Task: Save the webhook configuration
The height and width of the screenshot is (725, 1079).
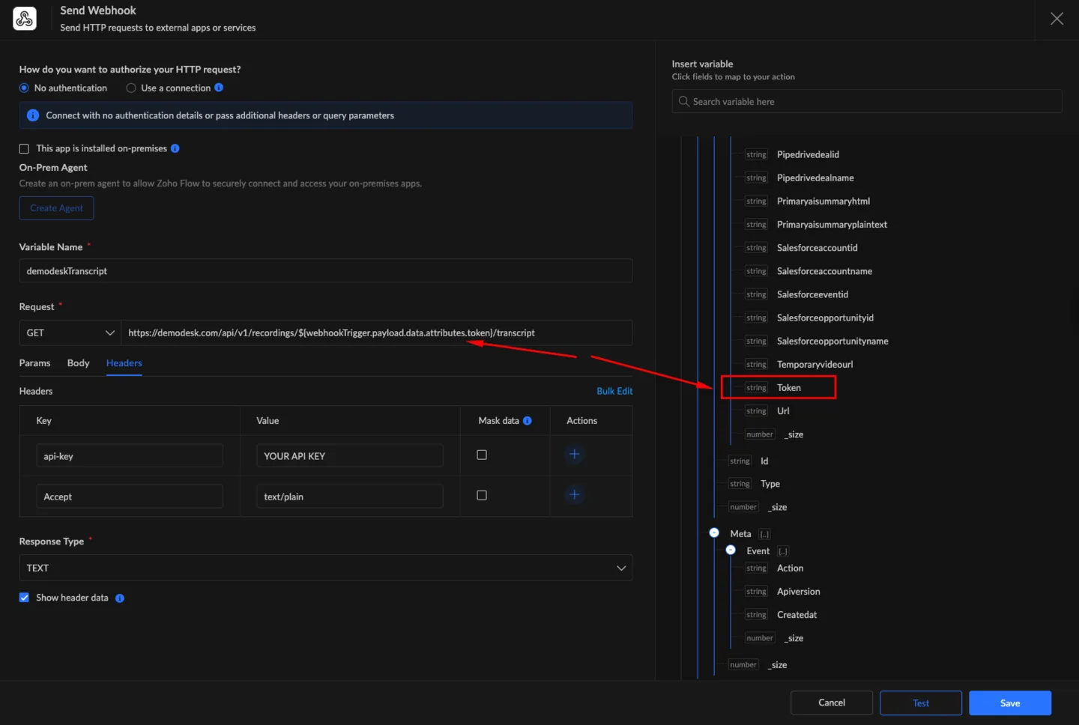Action: point(1010,703)
